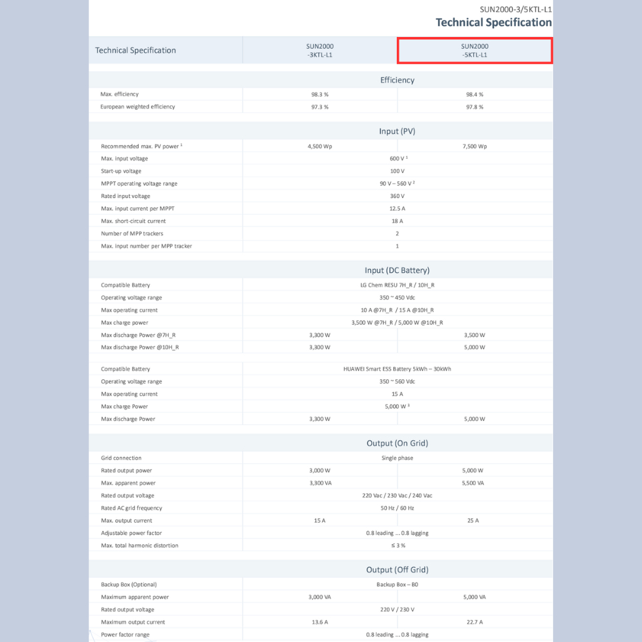
Task: Select the "25 A" max output current value
Action: (x=473, y=520)
